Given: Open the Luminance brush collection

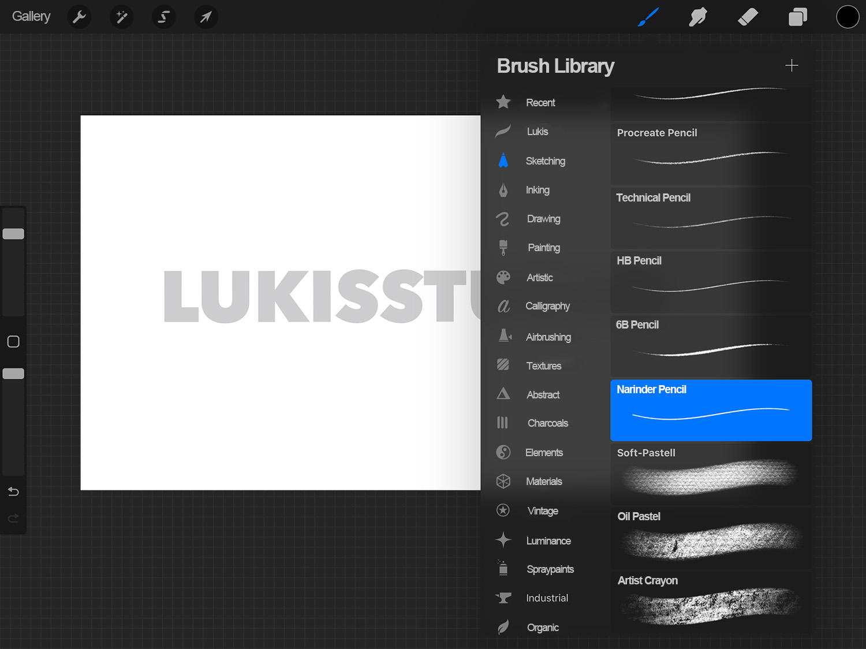Looking at the screenshot, I should point(547,540).
